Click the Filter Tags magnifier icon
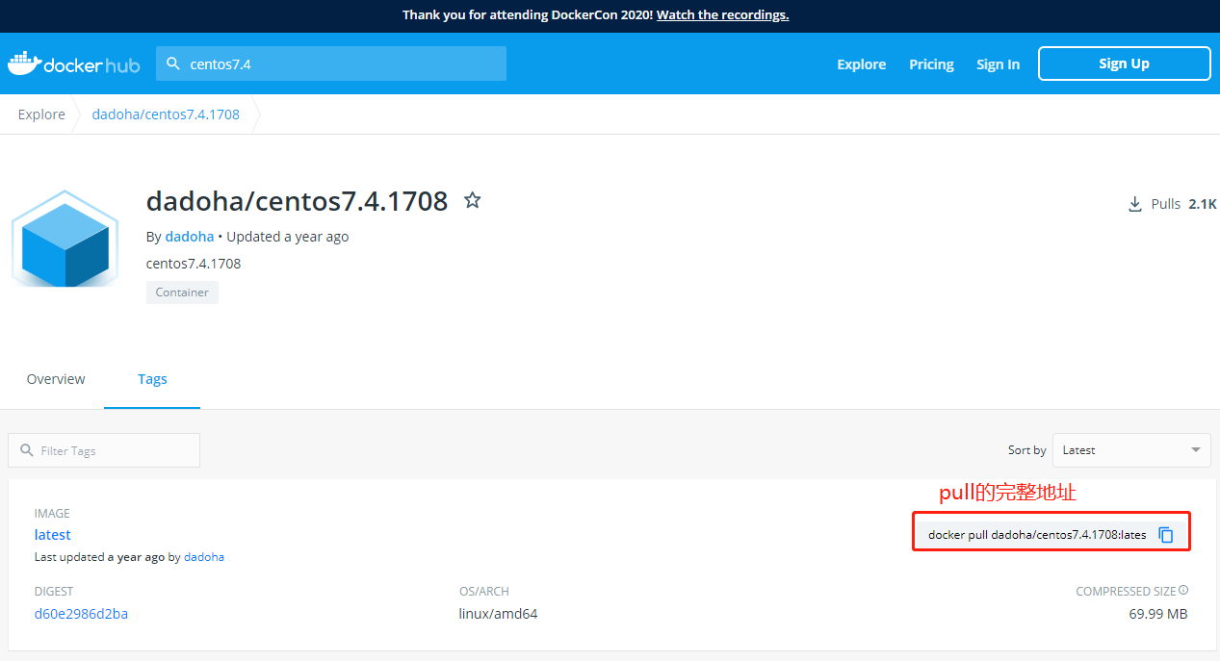Image resolution: width=1220 pixels, height=661 pixels. pyautogui.click(x=26, y=450)
